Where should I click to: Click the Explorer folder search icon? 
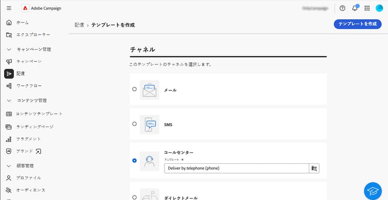pos(9,35)
